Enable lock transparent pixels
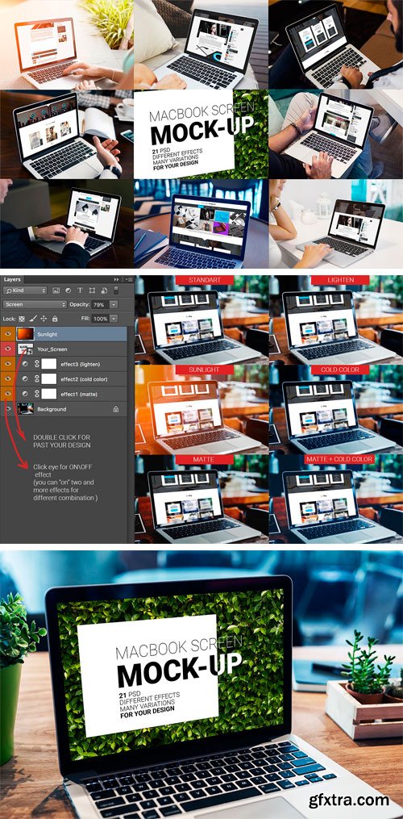The width and height of the screenshot is (403, 819). coord(22,319)
